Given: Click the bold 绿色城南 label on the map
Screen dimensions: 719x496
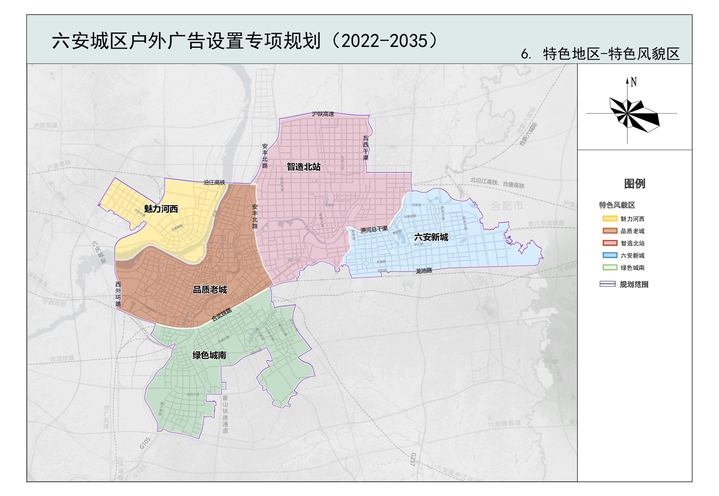Looking at the screenshot, I should pos(209,355).
